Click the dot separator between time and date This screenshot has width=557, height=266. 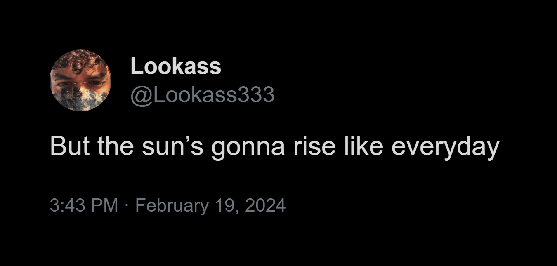[127, 205]
